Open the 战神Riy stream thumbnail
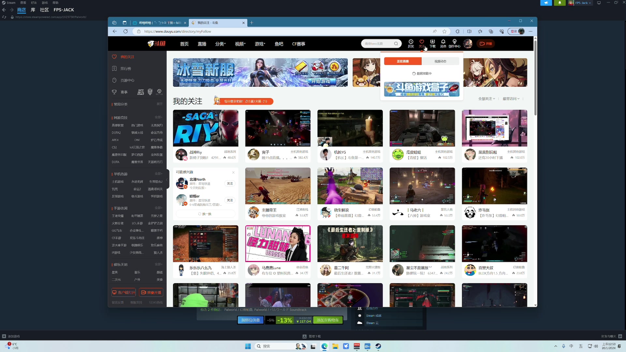The width and height of the screenshot is (626, 352). point(205,128)
